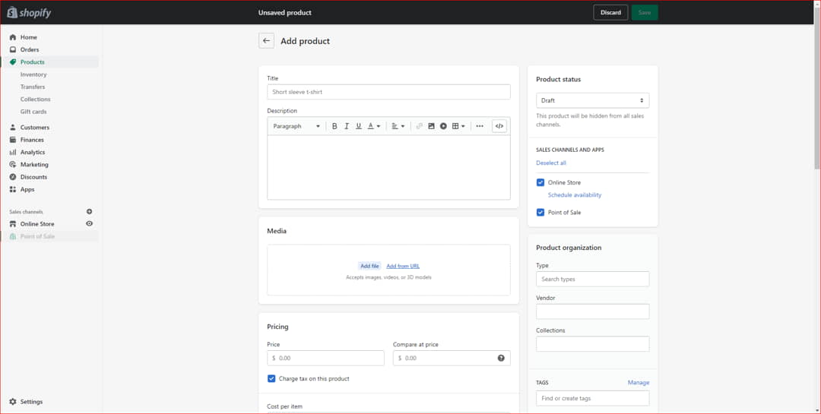
Task: Uncheck the Online Store sales channel
Action: (540, 182)
